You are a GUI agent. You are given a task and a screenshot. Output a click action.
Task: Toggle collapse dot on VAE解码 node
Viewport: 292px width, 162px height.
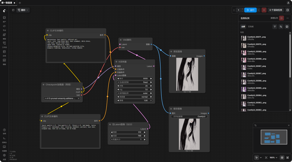click(121, 40)
